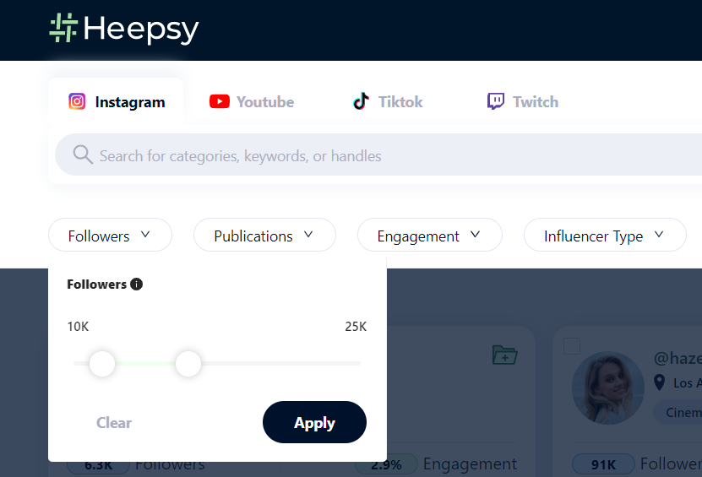Click the 10K minimum followers value
The height and width of the screenshot is (477, 702).
tap(78, 327)
